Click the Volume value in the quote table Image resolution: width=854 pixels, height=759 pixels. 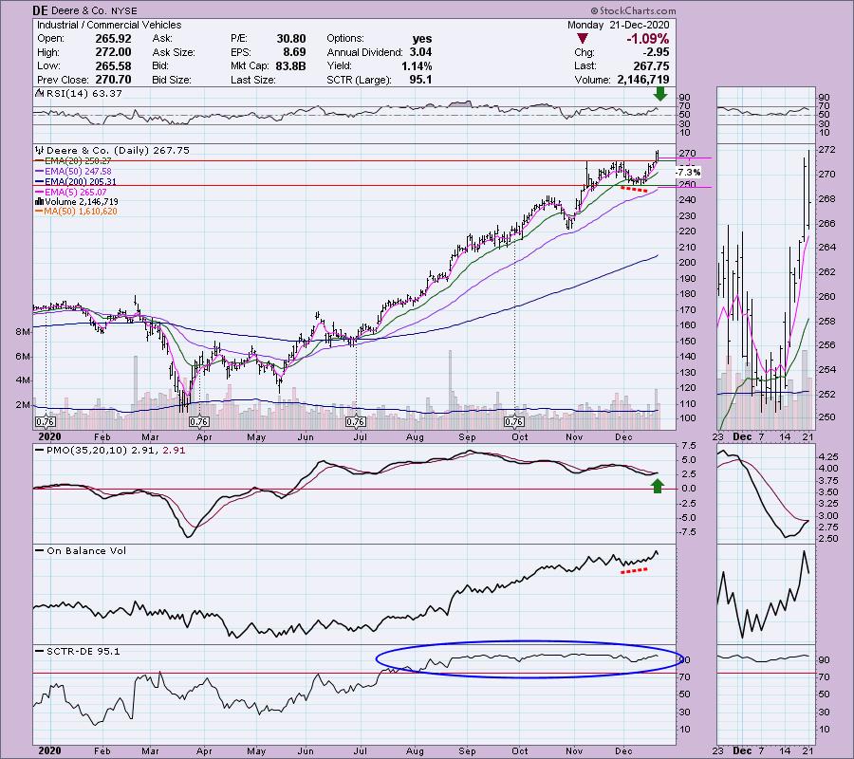[643, 80]
